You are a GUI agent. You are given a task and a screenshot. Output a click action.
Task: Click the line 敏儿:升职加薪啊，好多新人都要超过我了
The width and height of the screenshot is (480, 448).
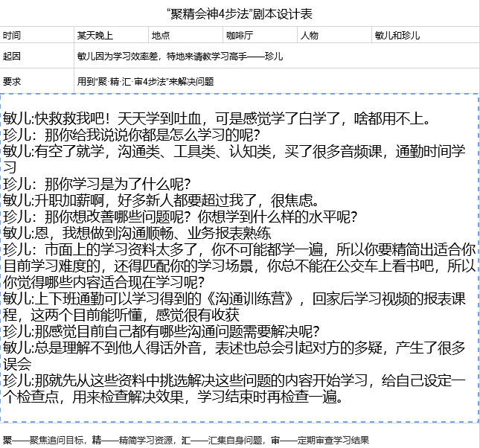(161, 200)
